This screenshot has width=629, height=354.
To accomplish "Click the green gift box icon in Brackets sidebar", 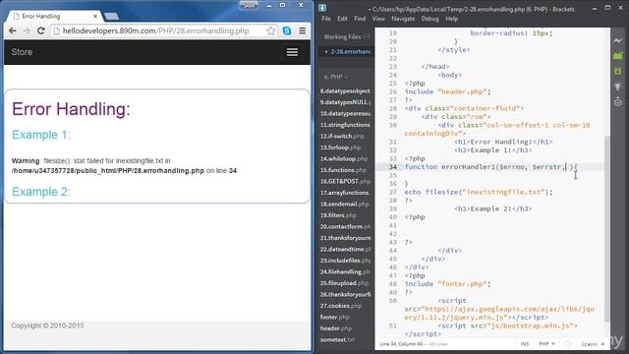I will coord(618,71).
